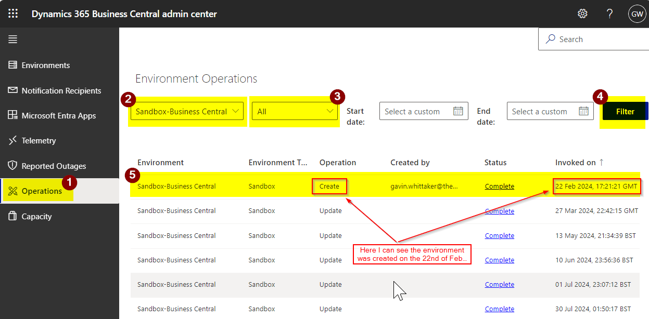This screenshot has height=319, width=649.
Task: Click the help question mark icon
Action: (x=609, y=14)
